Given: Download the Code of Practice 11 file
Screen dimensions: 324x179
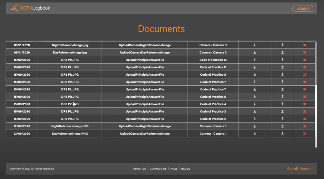Looking at the screenshot, I should (255, 67).
